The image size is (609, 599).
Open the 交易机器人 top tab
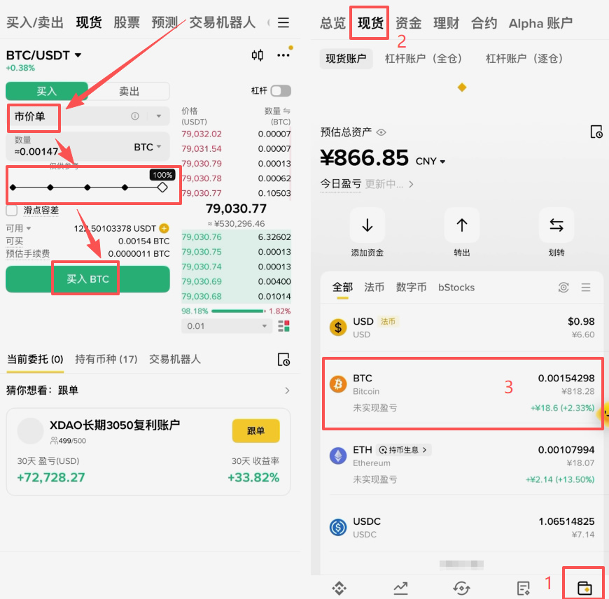[223, 22]
